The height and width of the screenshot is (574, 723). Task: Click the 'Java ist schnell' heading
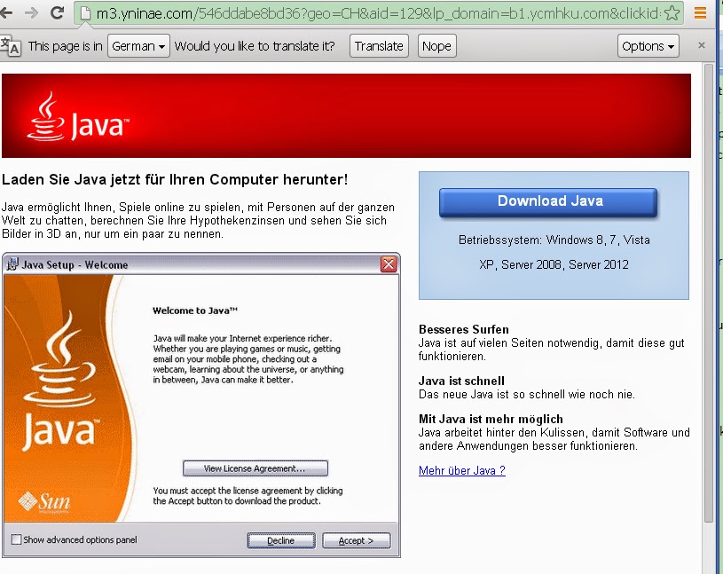(461, 381)
